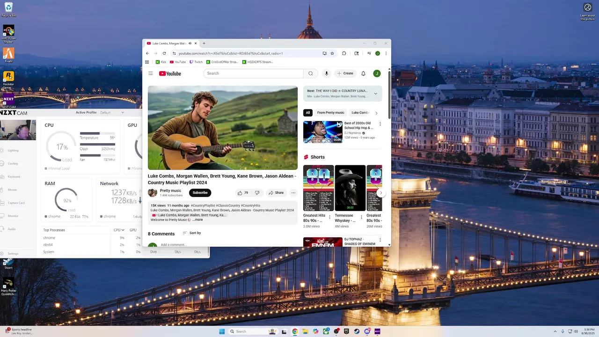Expand the video description with ...more
Viewport: 599px width, 337px height.
click(197, 220)
